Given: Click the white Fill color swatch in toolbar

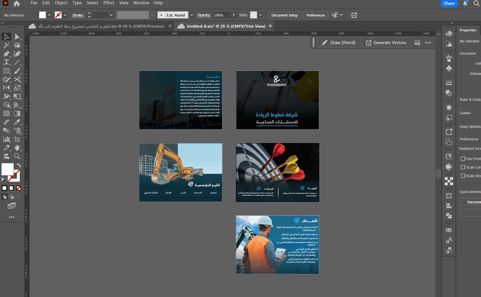Looking at the screenshot, I should point(8,169).
